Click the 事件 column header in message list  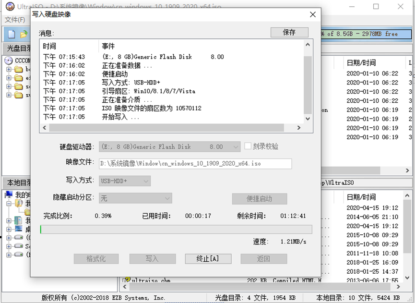pos(108,46)
